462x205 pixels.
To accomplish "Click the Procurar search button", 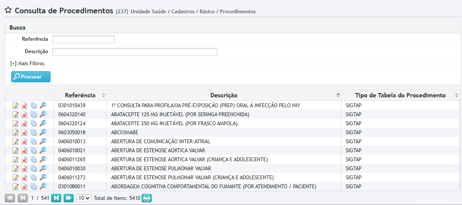I will [31, 77].
